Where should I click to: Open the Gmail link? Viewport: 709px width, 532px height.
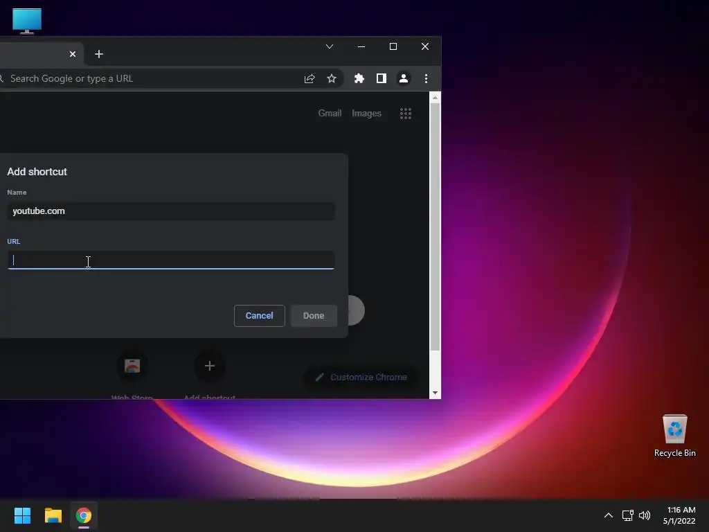click(330, 114)
